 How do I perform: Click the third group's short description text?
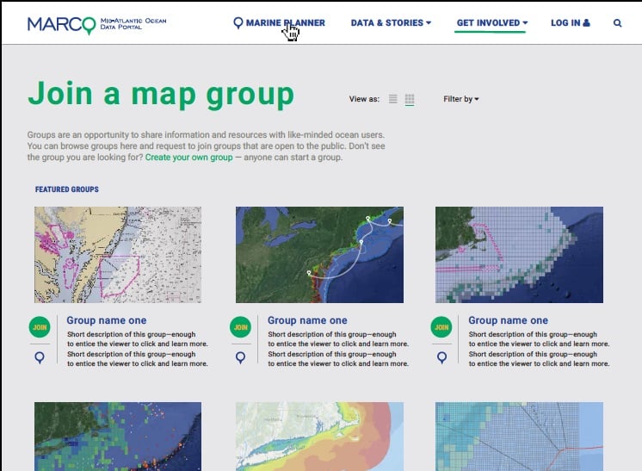point(540,349)
